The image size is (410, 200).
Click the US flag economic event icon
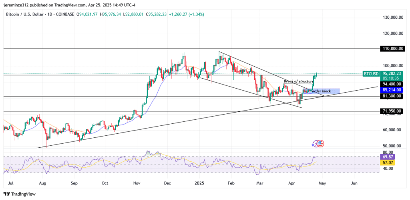click(321, 143)
